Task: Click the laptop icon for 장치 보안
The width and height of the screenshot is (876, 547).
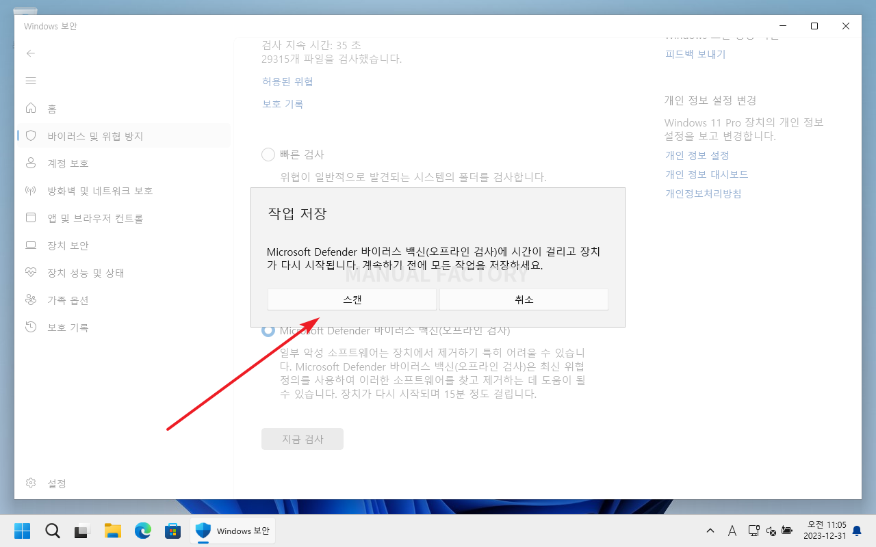Action: [31, 245]
